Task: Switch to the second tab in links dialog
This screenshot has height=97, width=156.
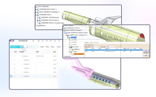Action: [90, 45]
